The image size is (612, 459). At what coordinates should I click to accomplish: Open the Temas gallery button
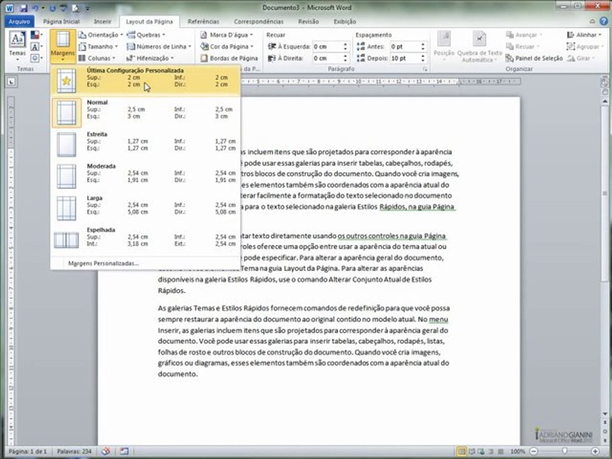[17, 46]
